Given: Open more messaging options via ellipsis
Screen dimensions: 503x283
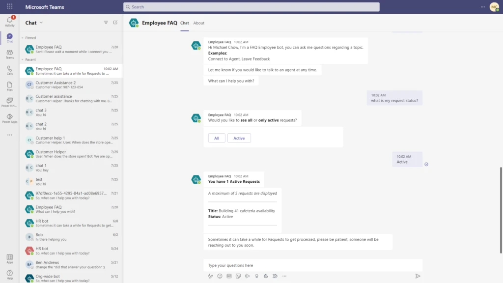Looking at the screenshot, I should [284, 276].
